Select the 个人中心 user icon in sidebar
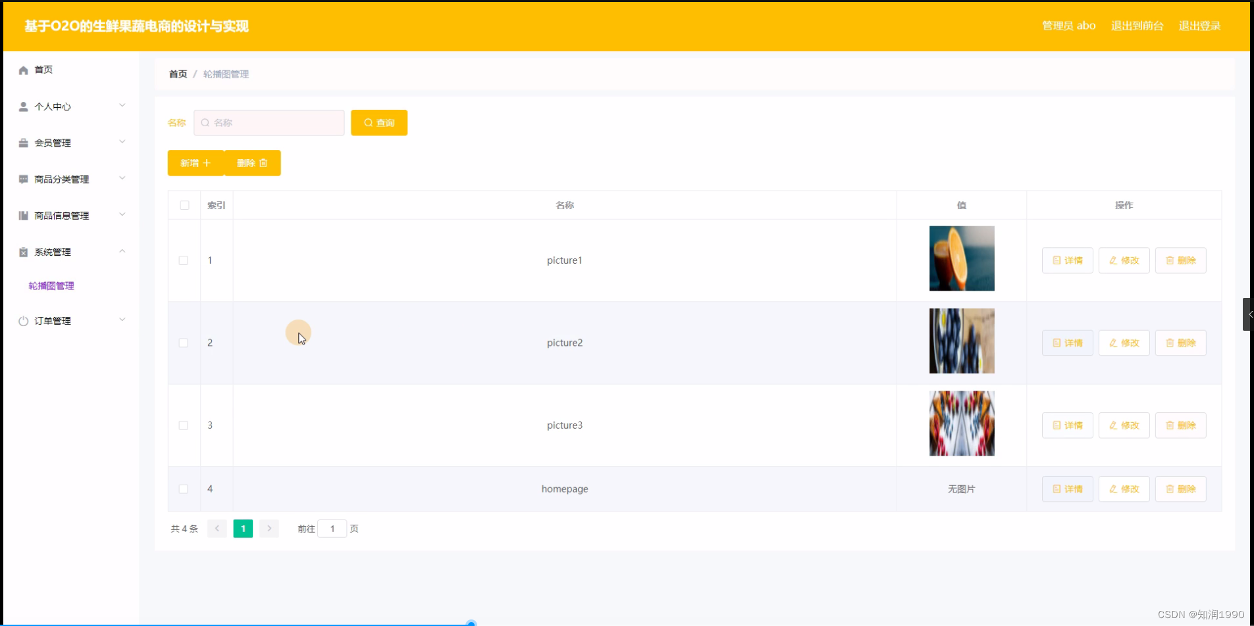The width and height of the screenshot is (1254, 626). click(24, 106)
